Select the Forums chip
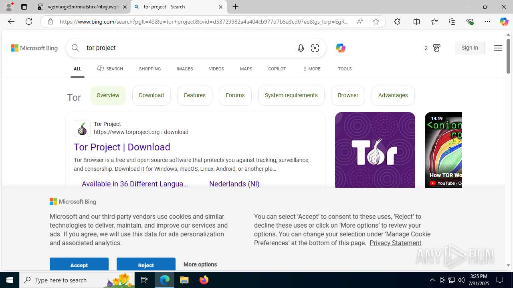Viewport: 513px width, 288px height. pyautogui.click(x=235, y=95)
